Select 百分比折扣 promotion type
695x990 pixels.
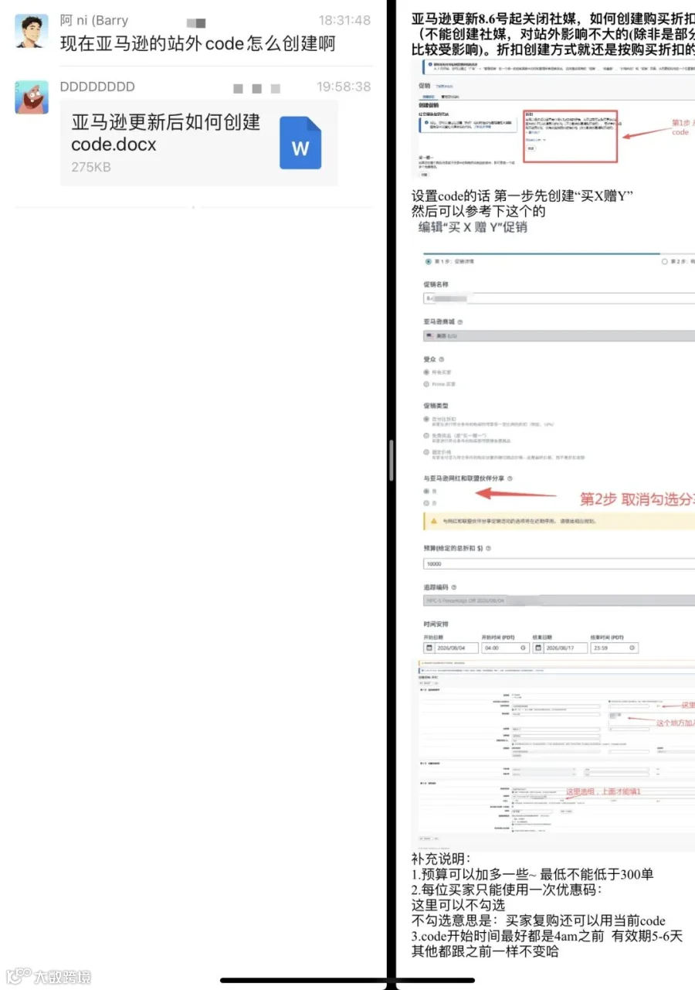pyautogui.click(x=426, y=419)
